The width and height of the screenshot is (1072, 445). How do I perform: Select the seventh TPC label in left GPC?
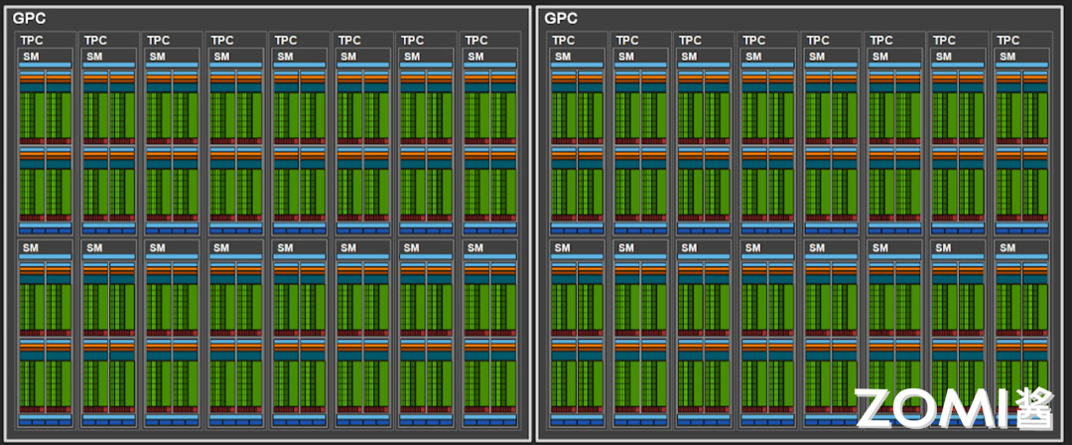tap(413, 41)
